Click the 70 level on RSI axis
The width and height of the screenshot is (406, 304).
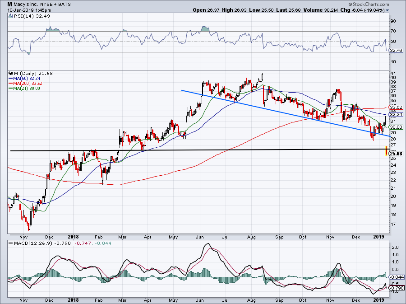point(393,31)
